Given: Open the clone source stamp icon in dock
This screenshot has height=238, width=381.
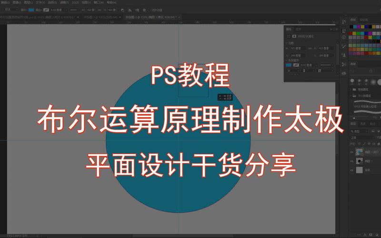Looking at the screenshot, I should 343,55.
